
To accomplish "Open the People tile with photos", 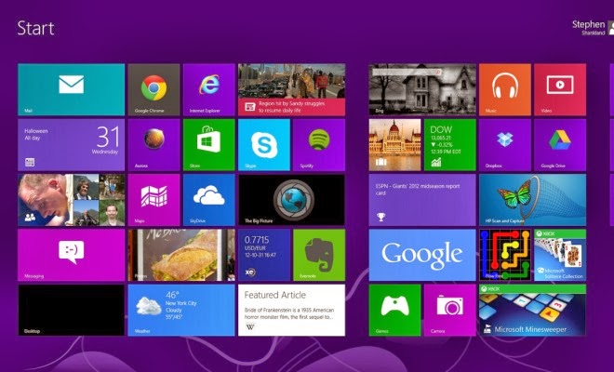I will click(x=72, y=200).
